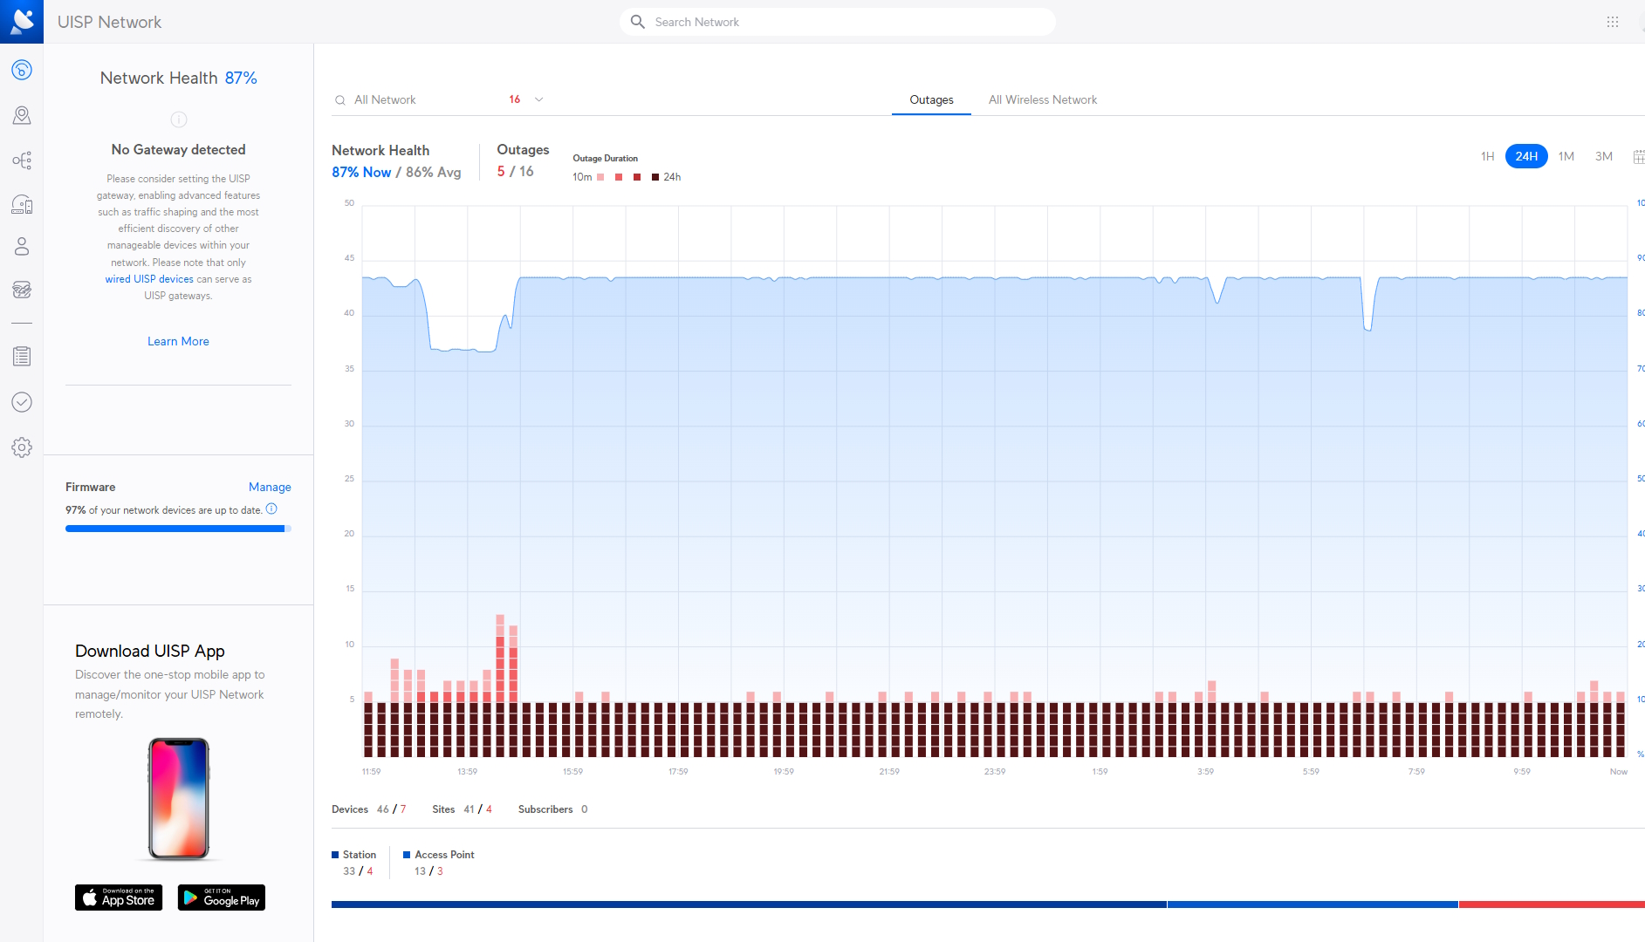Screen dimensions: 1645x942
Task: Click the Sites 41 / 4 count
Action: 462,809
